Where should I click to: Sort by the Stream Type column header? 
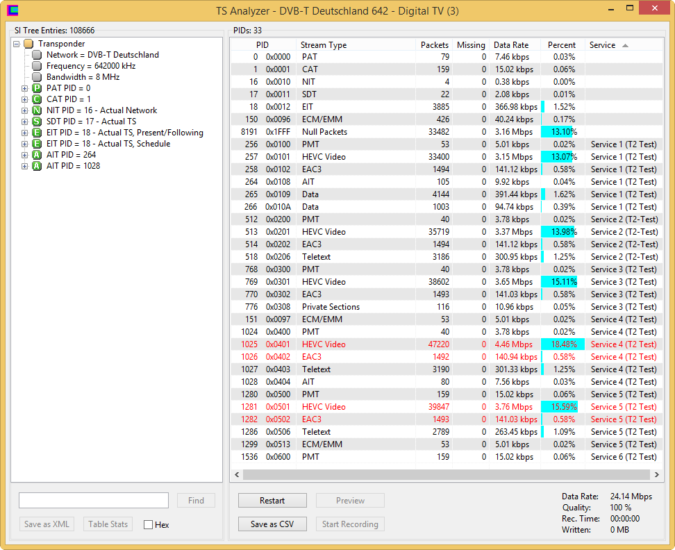[x=324, y=45]
